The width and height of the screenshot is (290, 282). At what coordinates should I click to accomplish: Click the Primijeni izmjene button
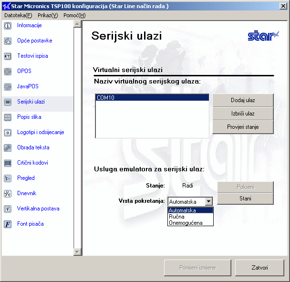[197, 268]
